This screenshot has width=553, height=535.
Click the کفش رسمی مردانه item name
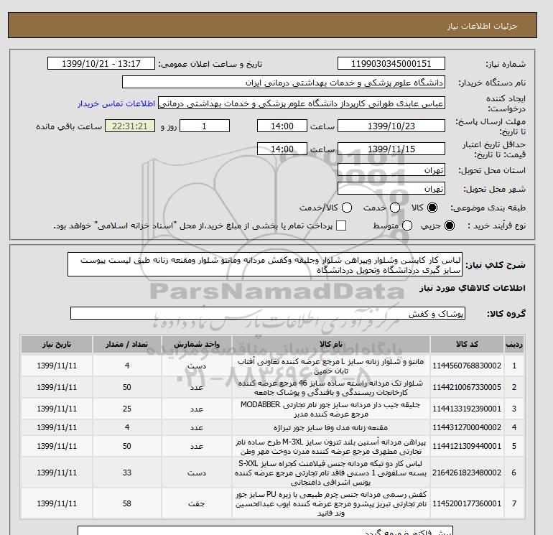coord(331,503)
